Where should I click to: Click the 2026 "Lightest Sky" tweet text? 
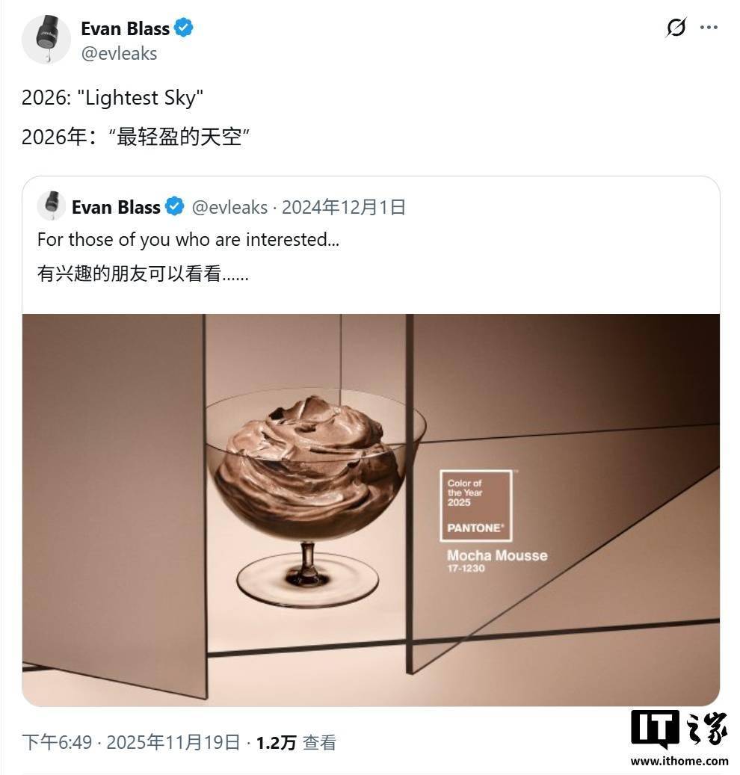(113, 97)
